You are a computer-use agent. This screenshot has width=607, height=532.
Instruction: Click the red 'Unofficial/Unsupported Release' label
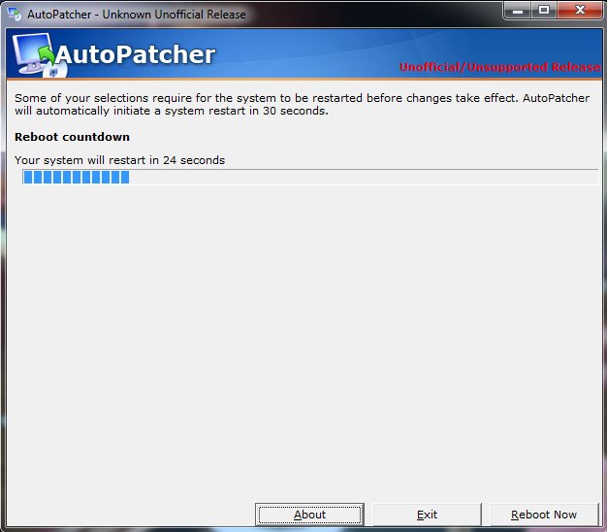coord(500,67)
